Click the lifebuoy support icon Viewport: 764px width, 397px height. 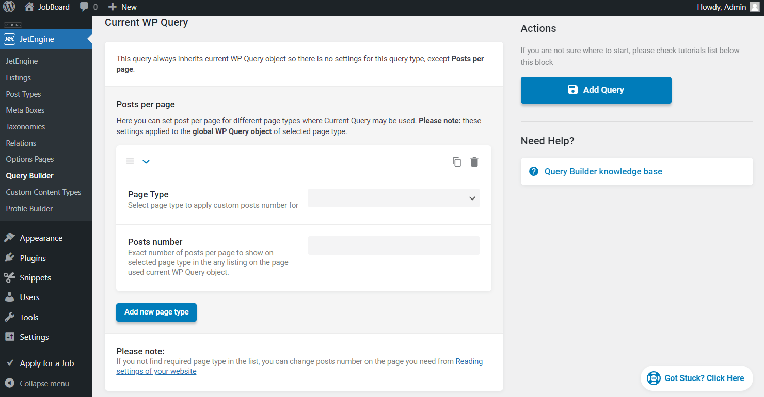[x=654, y=378]
